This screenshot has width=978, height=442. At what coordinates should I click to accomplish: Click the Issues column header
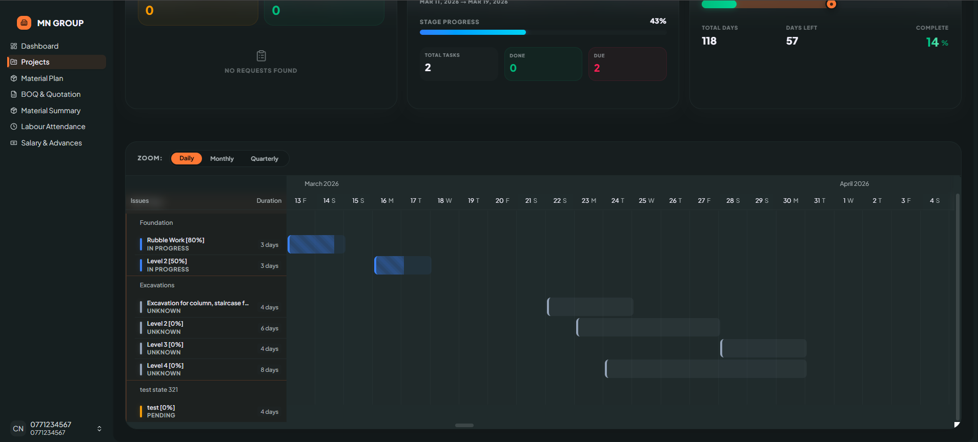tap(139, 201)
